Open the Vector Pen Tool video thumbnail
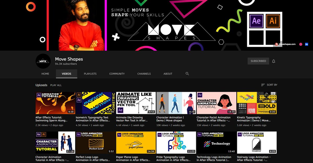 pyautogui.click(x=136, y=103)
